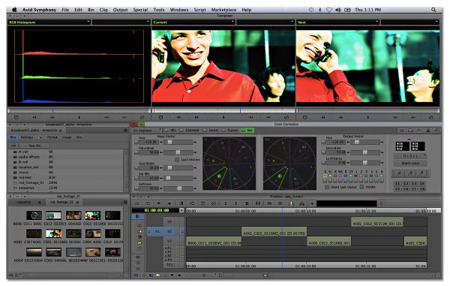This screenshot has width=450, height=286.
Task: Open the RGB Histogram monitor dropdown
Action: (49, 22)
